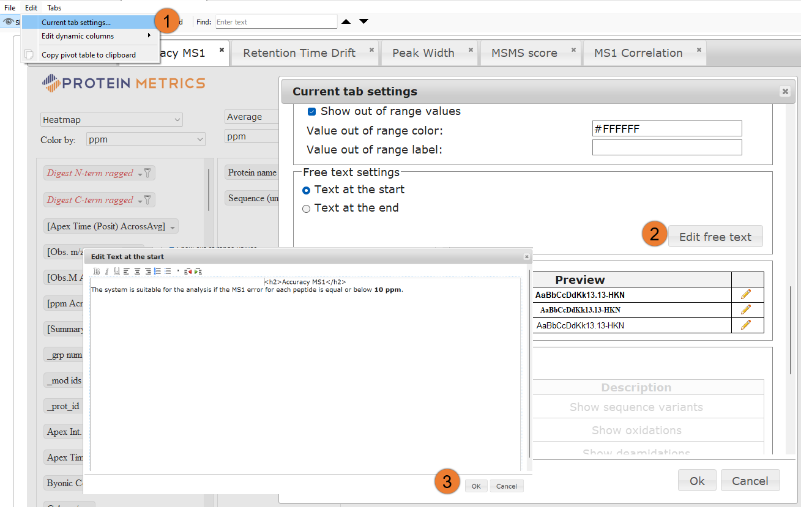Toggle the eye visibility icon near the menu bar
Viewport: 801px width, 507px height.
point(10,21)
